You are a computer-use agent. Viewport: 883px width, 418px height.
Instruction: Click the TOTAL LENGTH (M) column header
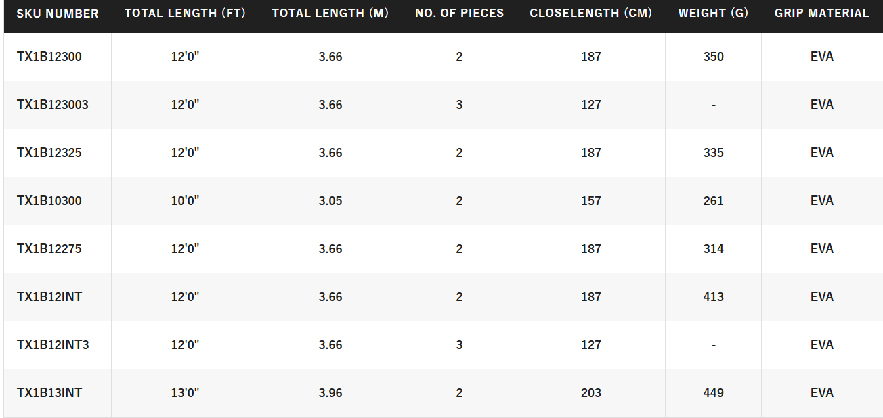pos(330,14)
